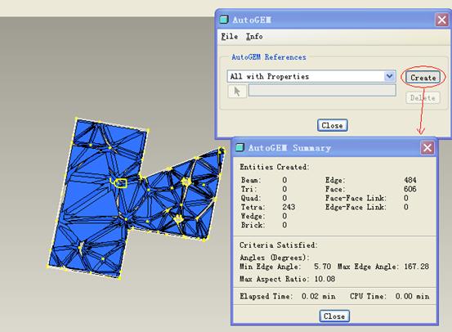The image size is (452, 332).
Task: Close AutoGEM Summary via X button
Action: pos(427,148)
